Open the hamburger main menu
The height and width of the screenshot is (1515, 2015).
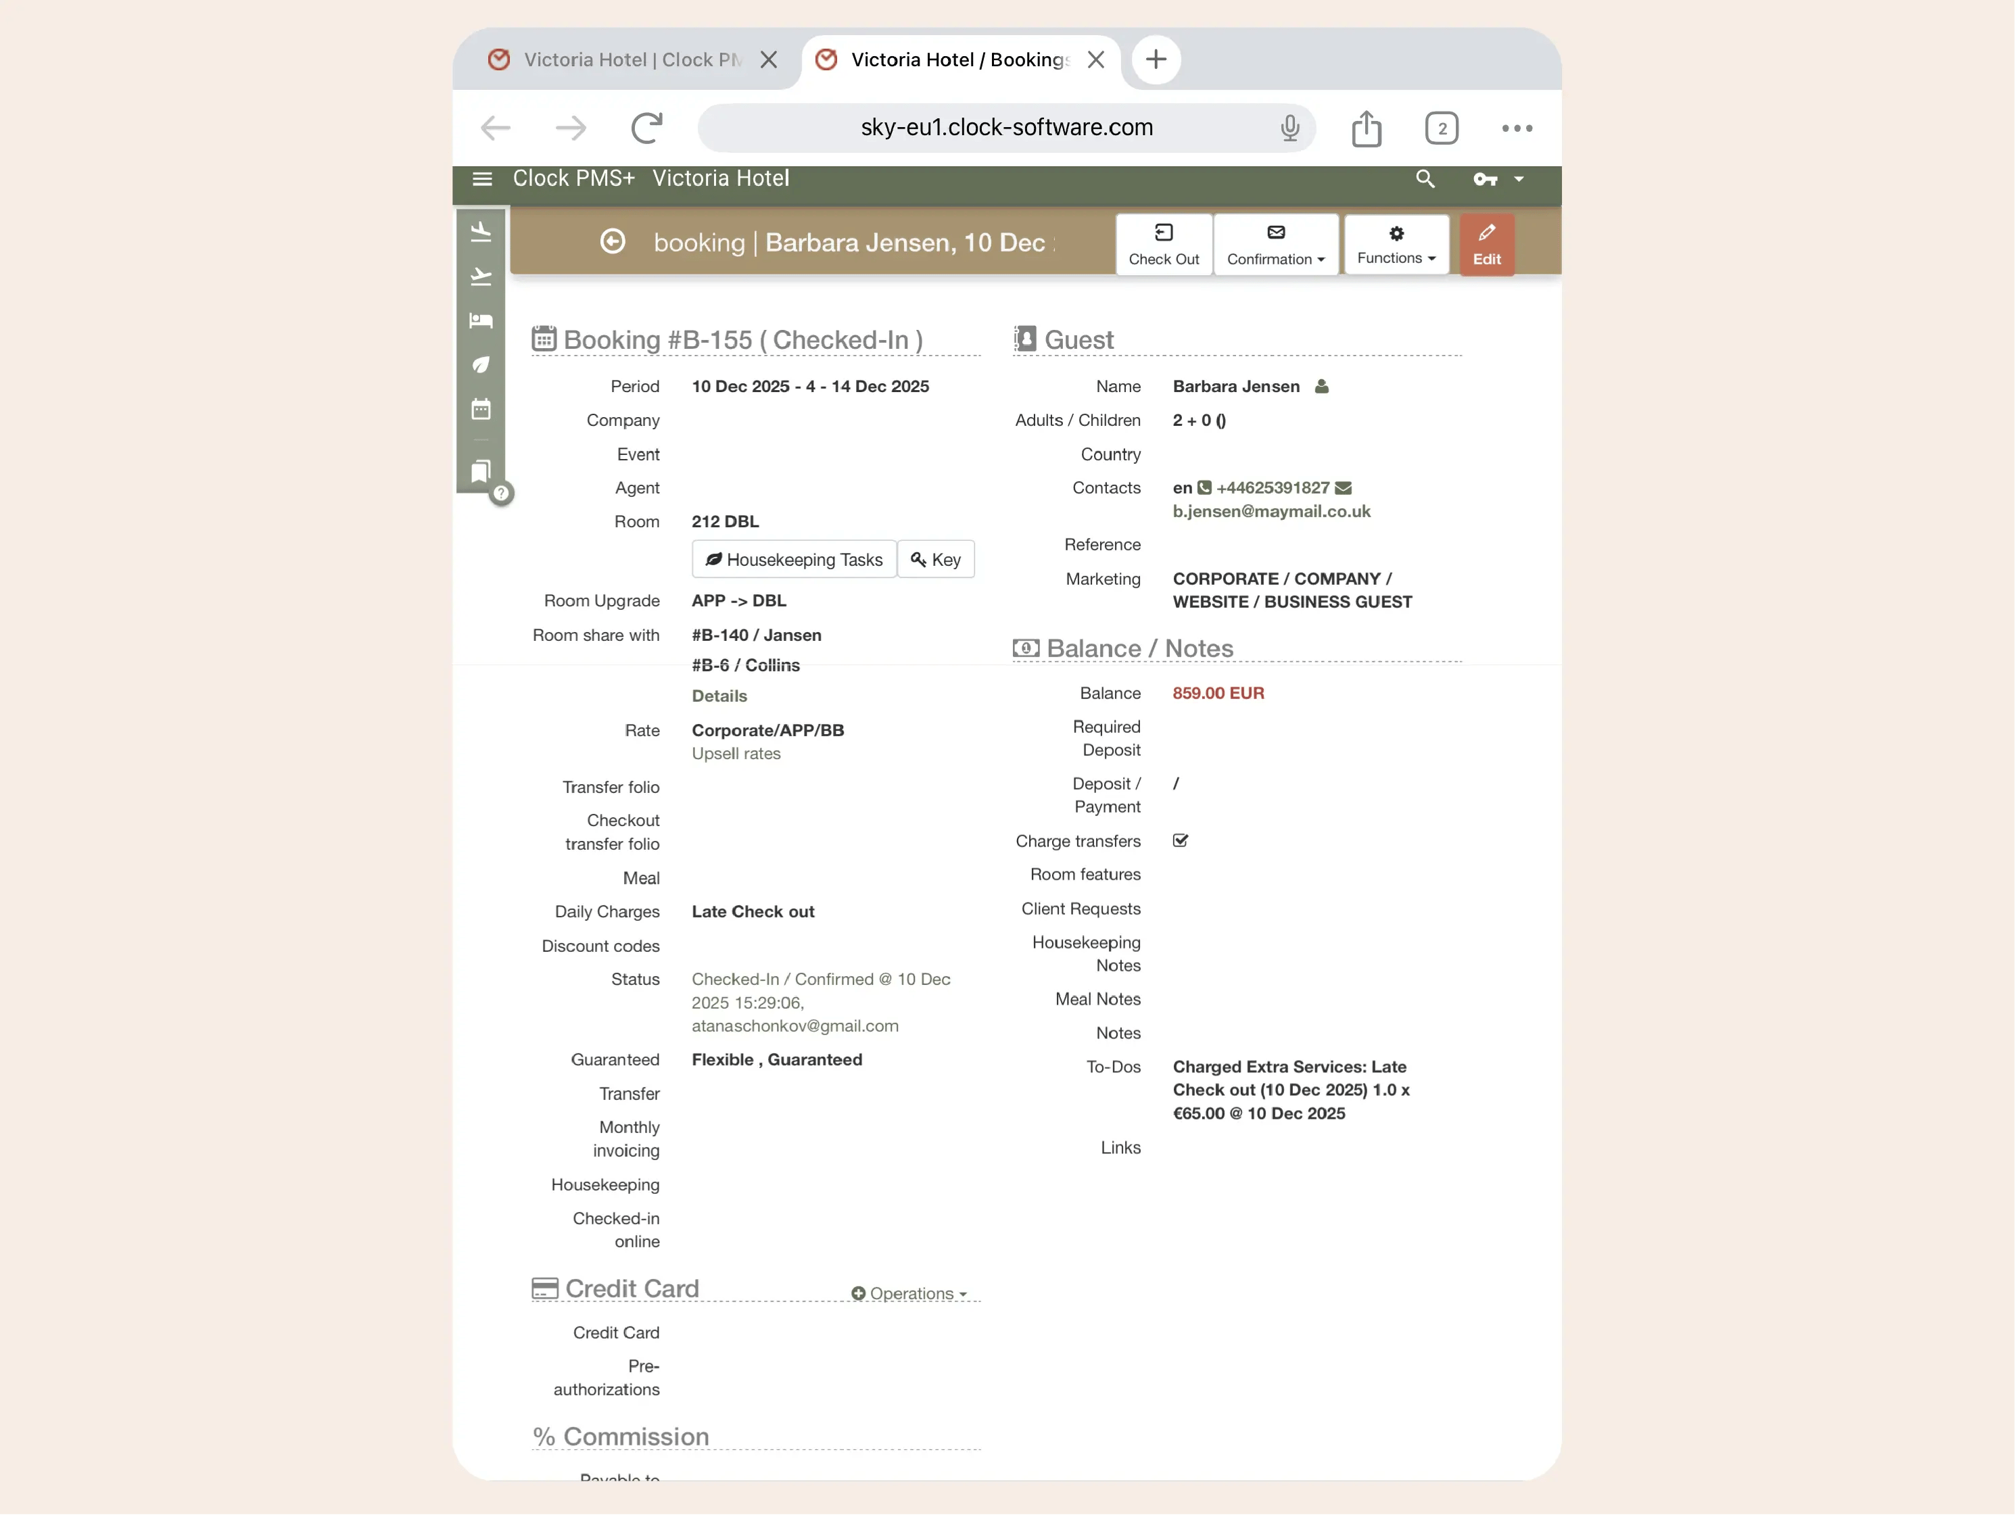coord(482,178)
